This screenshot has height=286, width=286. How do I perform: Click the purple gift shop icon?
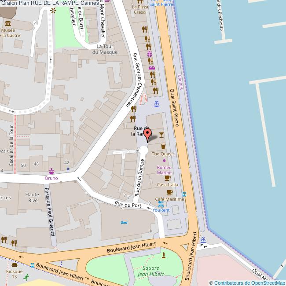(x=150, y=54)
